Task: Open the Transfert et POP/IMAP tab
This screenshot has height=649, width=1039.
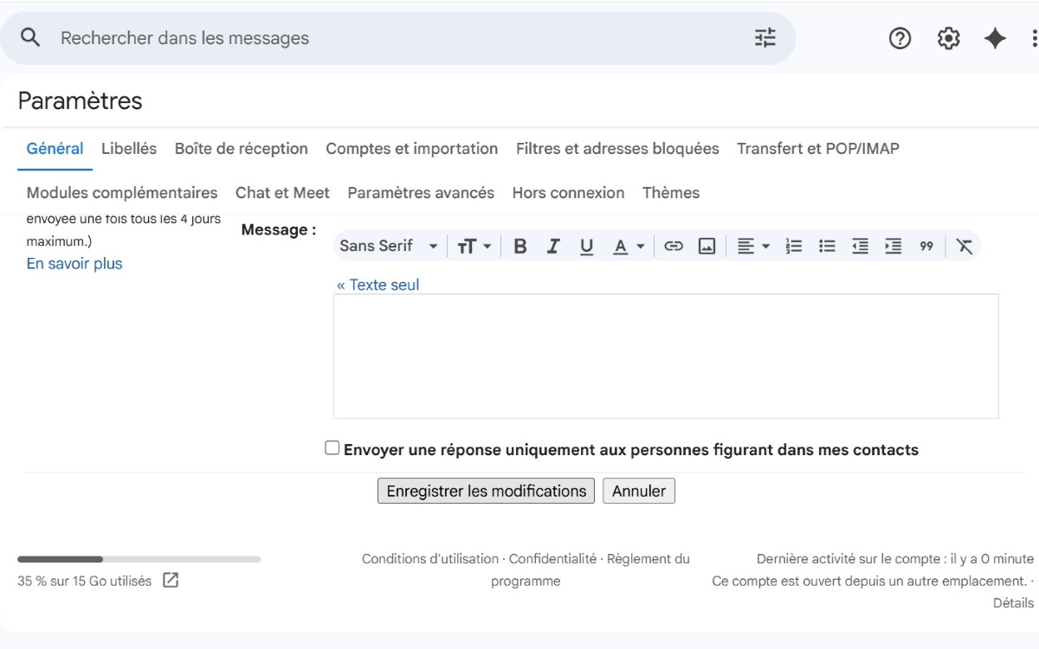Action: pos(817,148)
